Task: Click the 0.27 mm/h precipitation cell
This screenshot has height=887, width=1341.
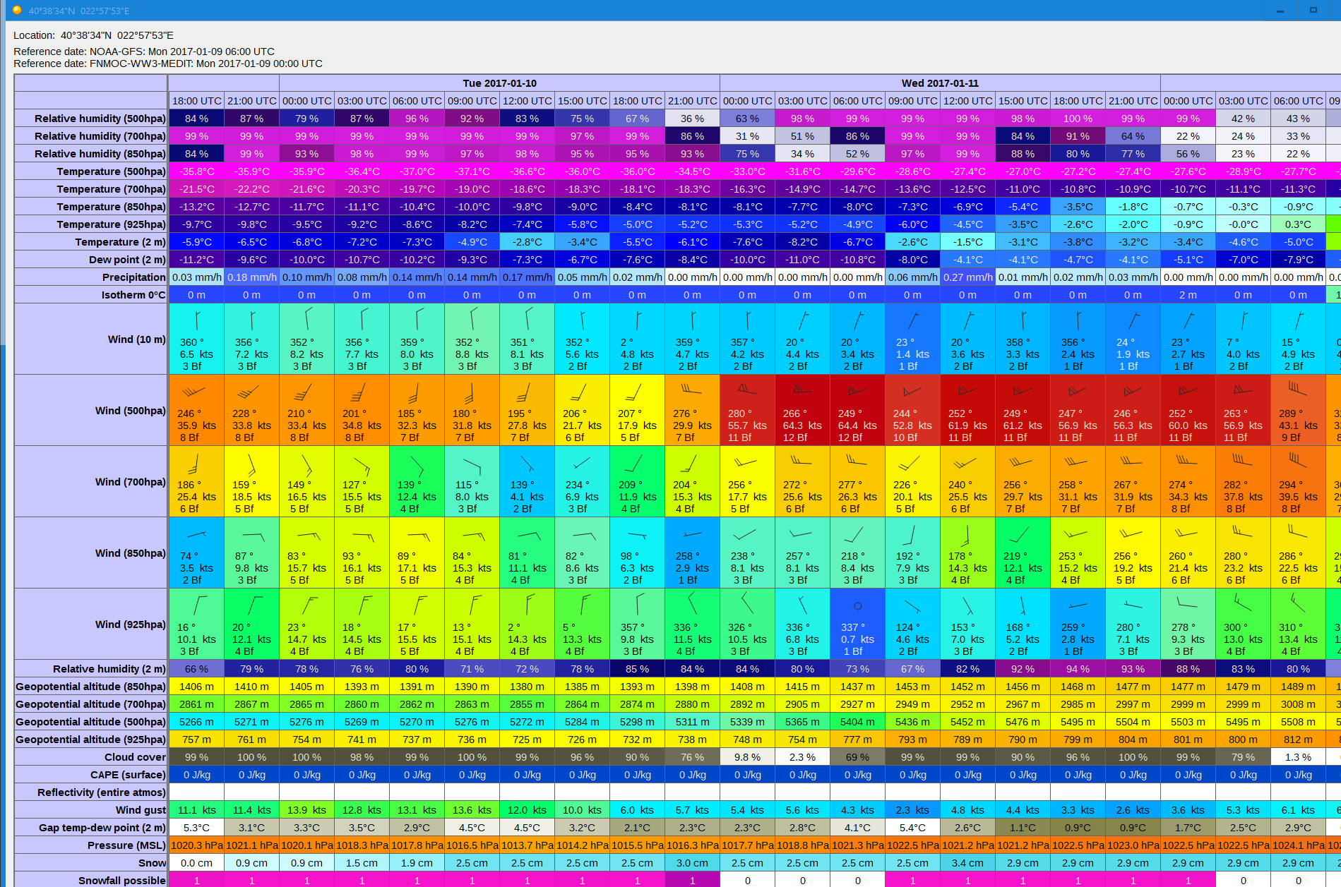Action: (x=967, y=277)
